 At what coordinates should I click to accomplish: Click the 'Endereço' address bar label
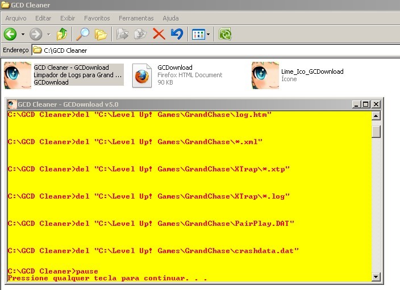pyautogui.click(x=16, y=50)
